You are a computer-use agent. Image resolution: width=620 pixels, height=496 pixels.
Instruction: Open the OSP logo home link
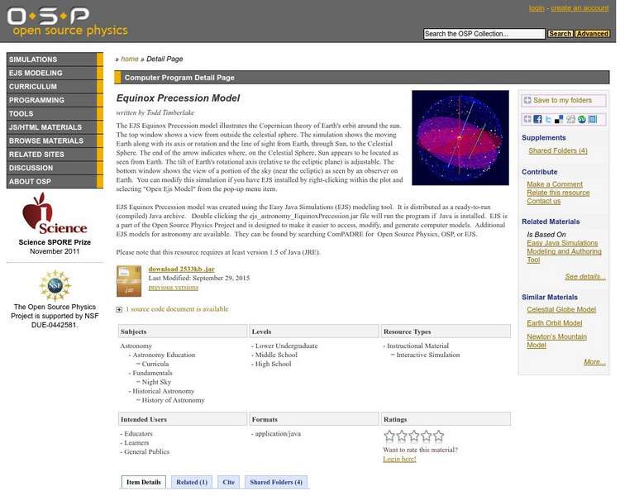pyautogui.click(x=67, y=21)
